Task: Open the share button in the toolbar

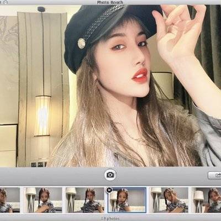Action: (215, 175)
